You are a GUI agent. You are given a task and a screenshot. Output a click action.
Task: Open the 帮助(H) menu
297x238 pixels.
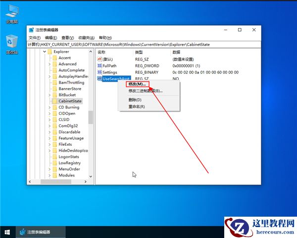(x=105, y=38)
